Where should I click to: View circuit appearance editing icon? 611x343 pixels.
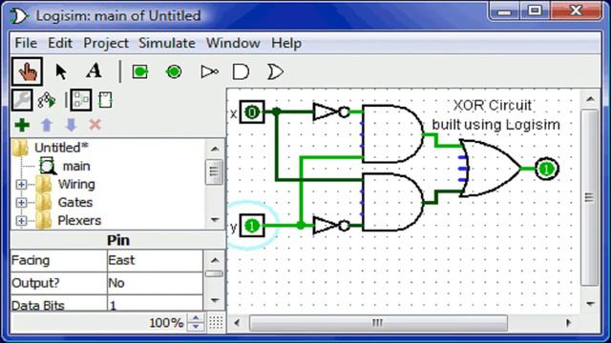coord(105,100)
